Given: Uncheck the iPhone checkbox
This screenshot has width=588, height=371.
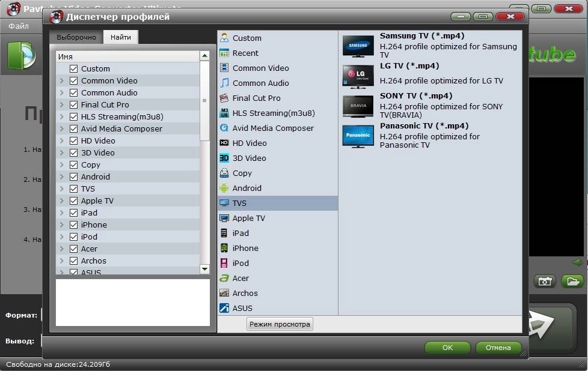Looking at the screenshot, I should [73, 225].
